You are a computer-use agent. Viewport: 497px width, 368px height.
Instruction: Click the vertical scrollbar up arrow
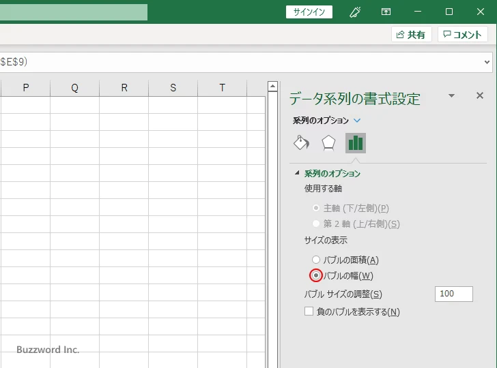pos(272,87)
